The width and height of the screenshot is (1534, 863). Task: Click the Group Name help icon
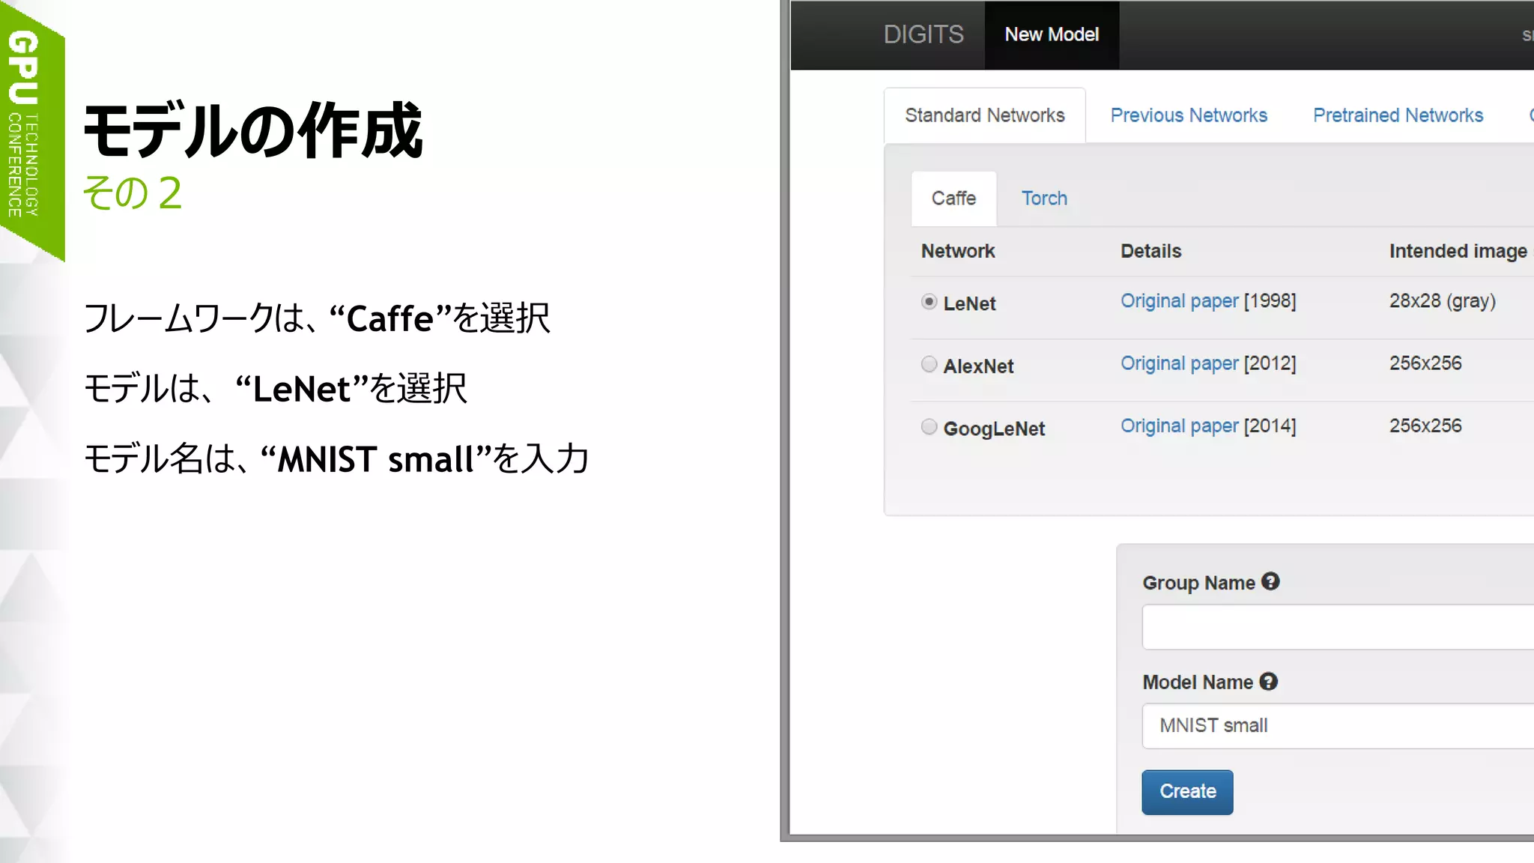tap(1270, 581)
